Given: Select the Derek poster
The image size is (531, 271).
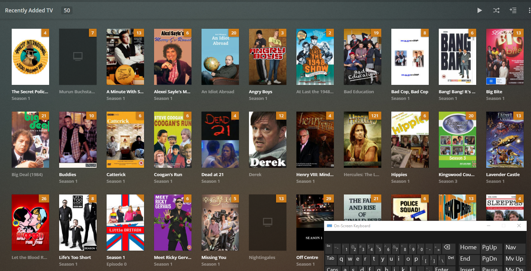Looking at the screenshot, I should [268, 140].
